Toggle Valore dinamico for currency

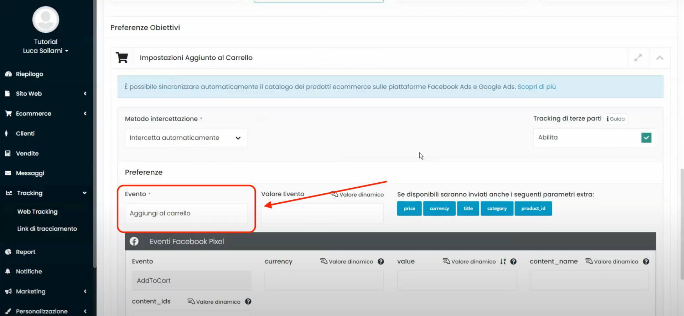(347, 262)
